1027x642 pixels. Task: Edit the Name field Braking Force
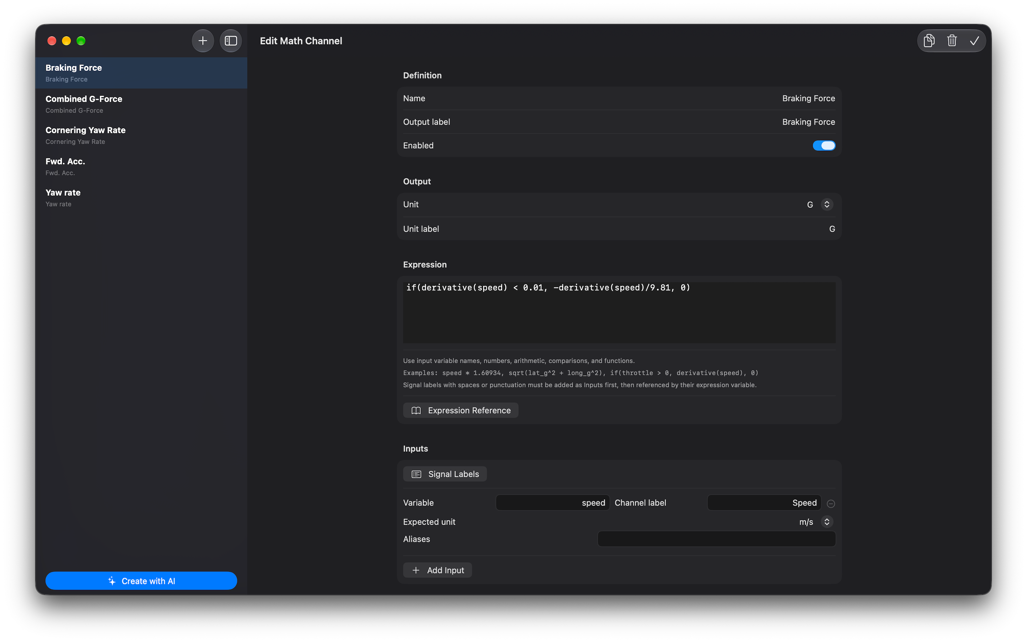pyautogui.click(x=619, y=98)
